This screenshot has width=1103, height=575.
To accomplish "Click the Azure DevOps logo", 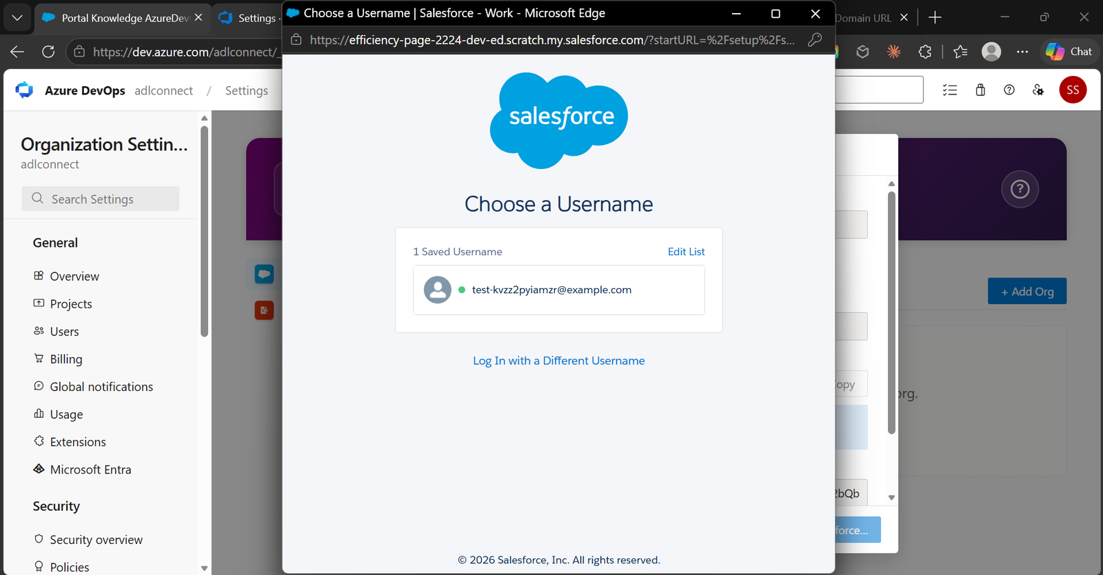I will click(x=24, y=90).
